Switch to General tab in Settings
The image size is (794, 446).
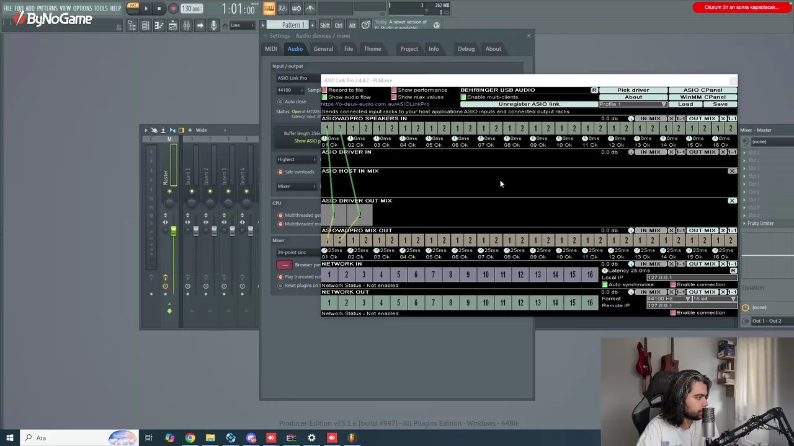tap(323, 49)
